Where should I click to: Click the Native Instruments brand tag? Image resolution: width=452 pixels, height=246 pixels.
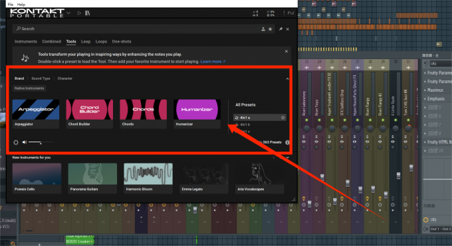(x=29, y=88)
